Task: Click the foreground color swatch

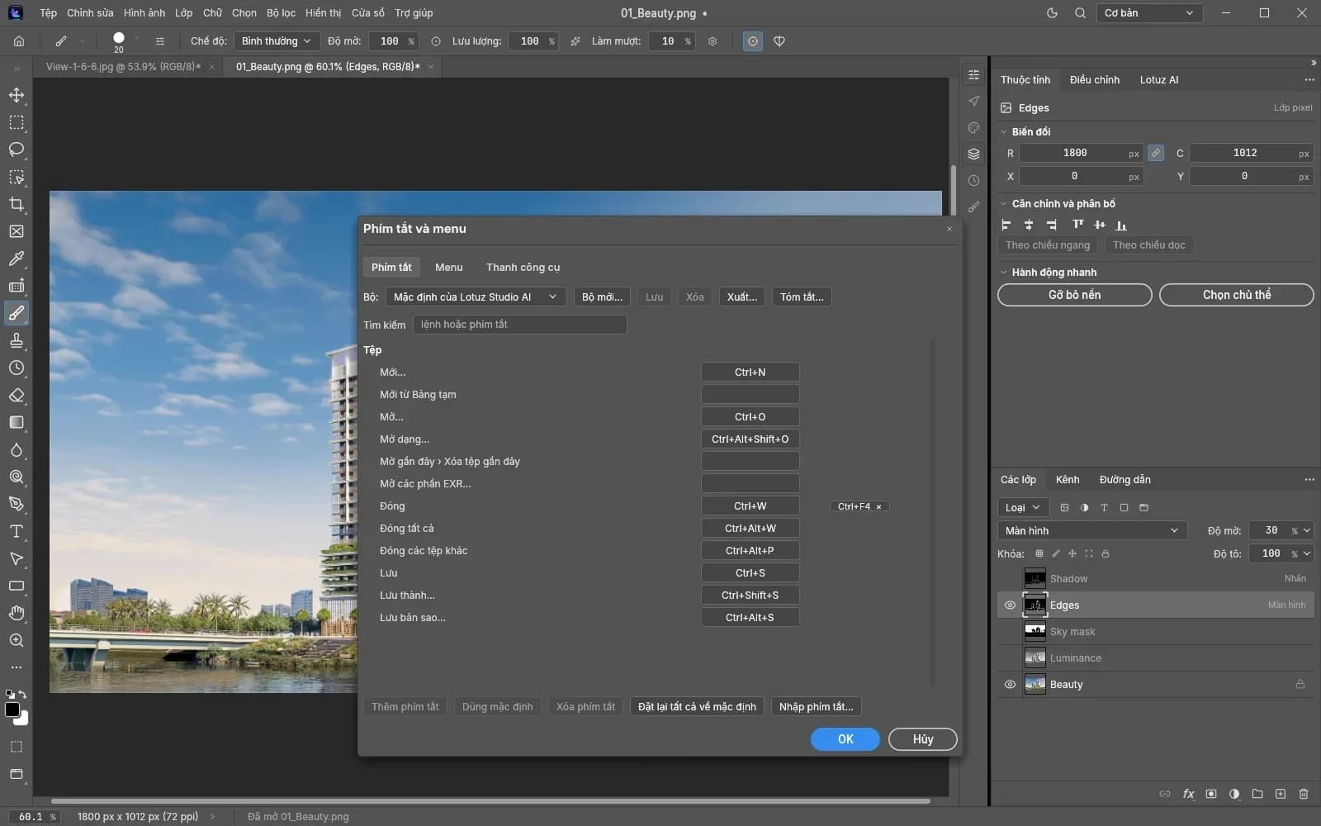Action: coord(12,710)
